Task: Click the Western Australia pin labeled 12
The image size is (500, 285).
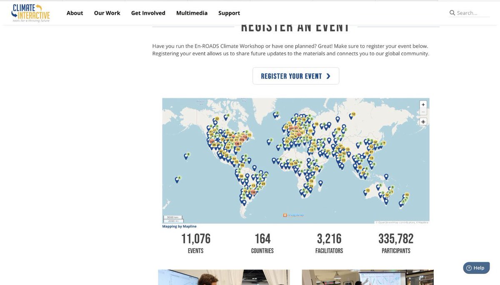Action: click(366, 192)
